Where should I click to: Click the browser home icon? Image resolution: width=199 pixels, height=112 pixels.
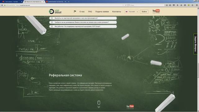[181, 5]
